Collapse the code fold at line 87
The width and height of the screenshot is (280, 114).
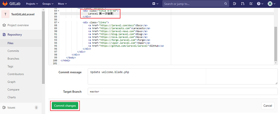click(x=59, y=22)
